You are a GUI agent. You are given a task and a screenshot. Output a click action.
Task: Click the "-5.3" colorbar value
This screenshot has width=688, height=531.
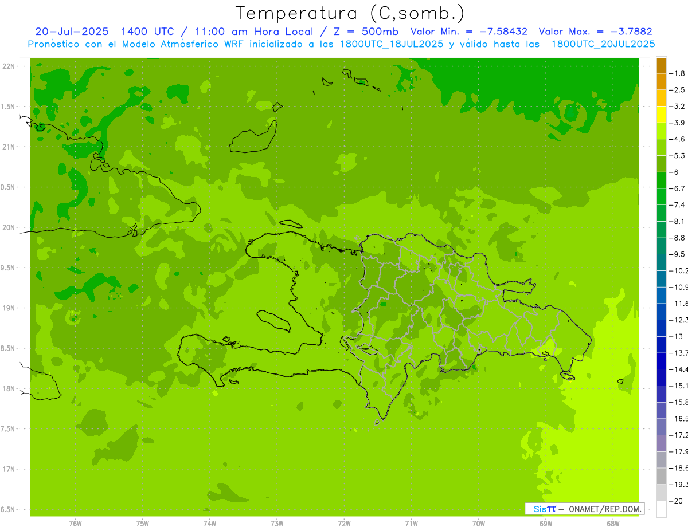click(x=677, y=155)
